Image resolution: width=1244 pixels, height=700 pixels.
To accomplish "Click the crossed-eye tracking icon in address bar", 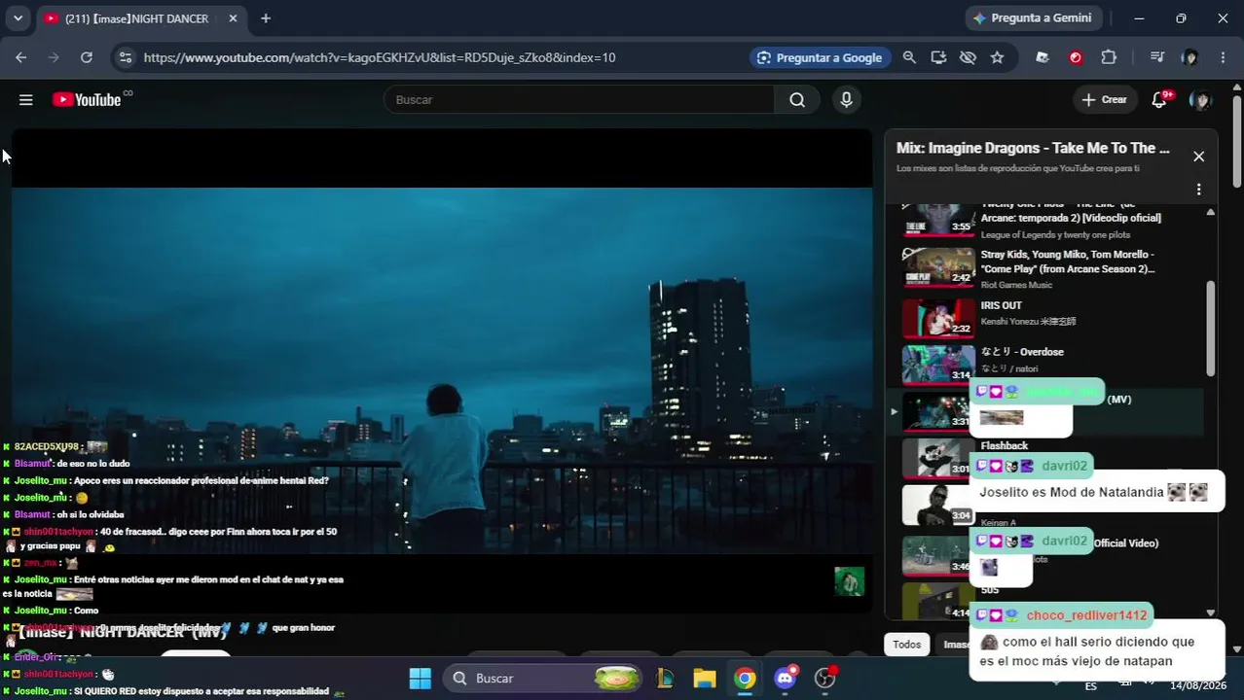I will coord(968,57).
